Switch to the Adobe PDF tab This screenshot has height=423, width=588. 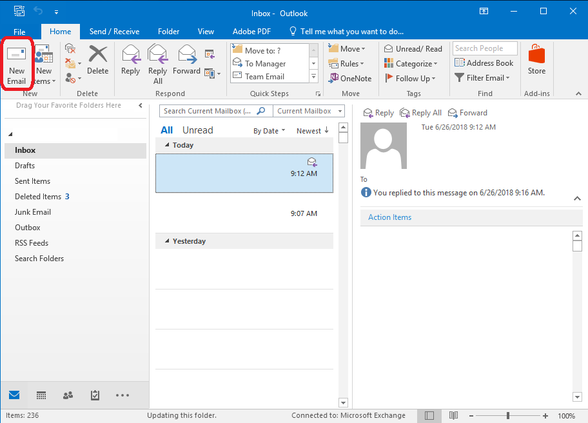(251, 32)
